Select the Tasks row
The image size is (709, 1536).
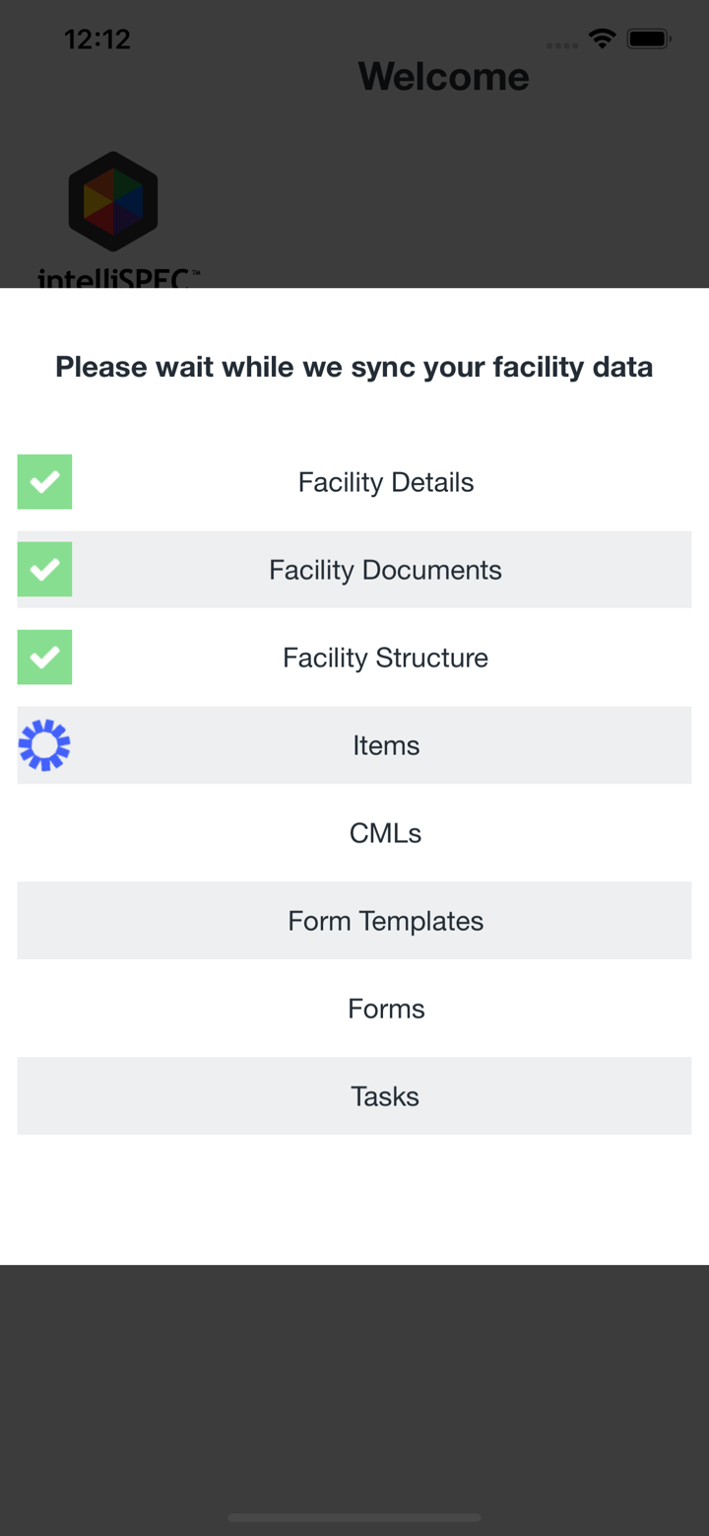pos(386,1095)
